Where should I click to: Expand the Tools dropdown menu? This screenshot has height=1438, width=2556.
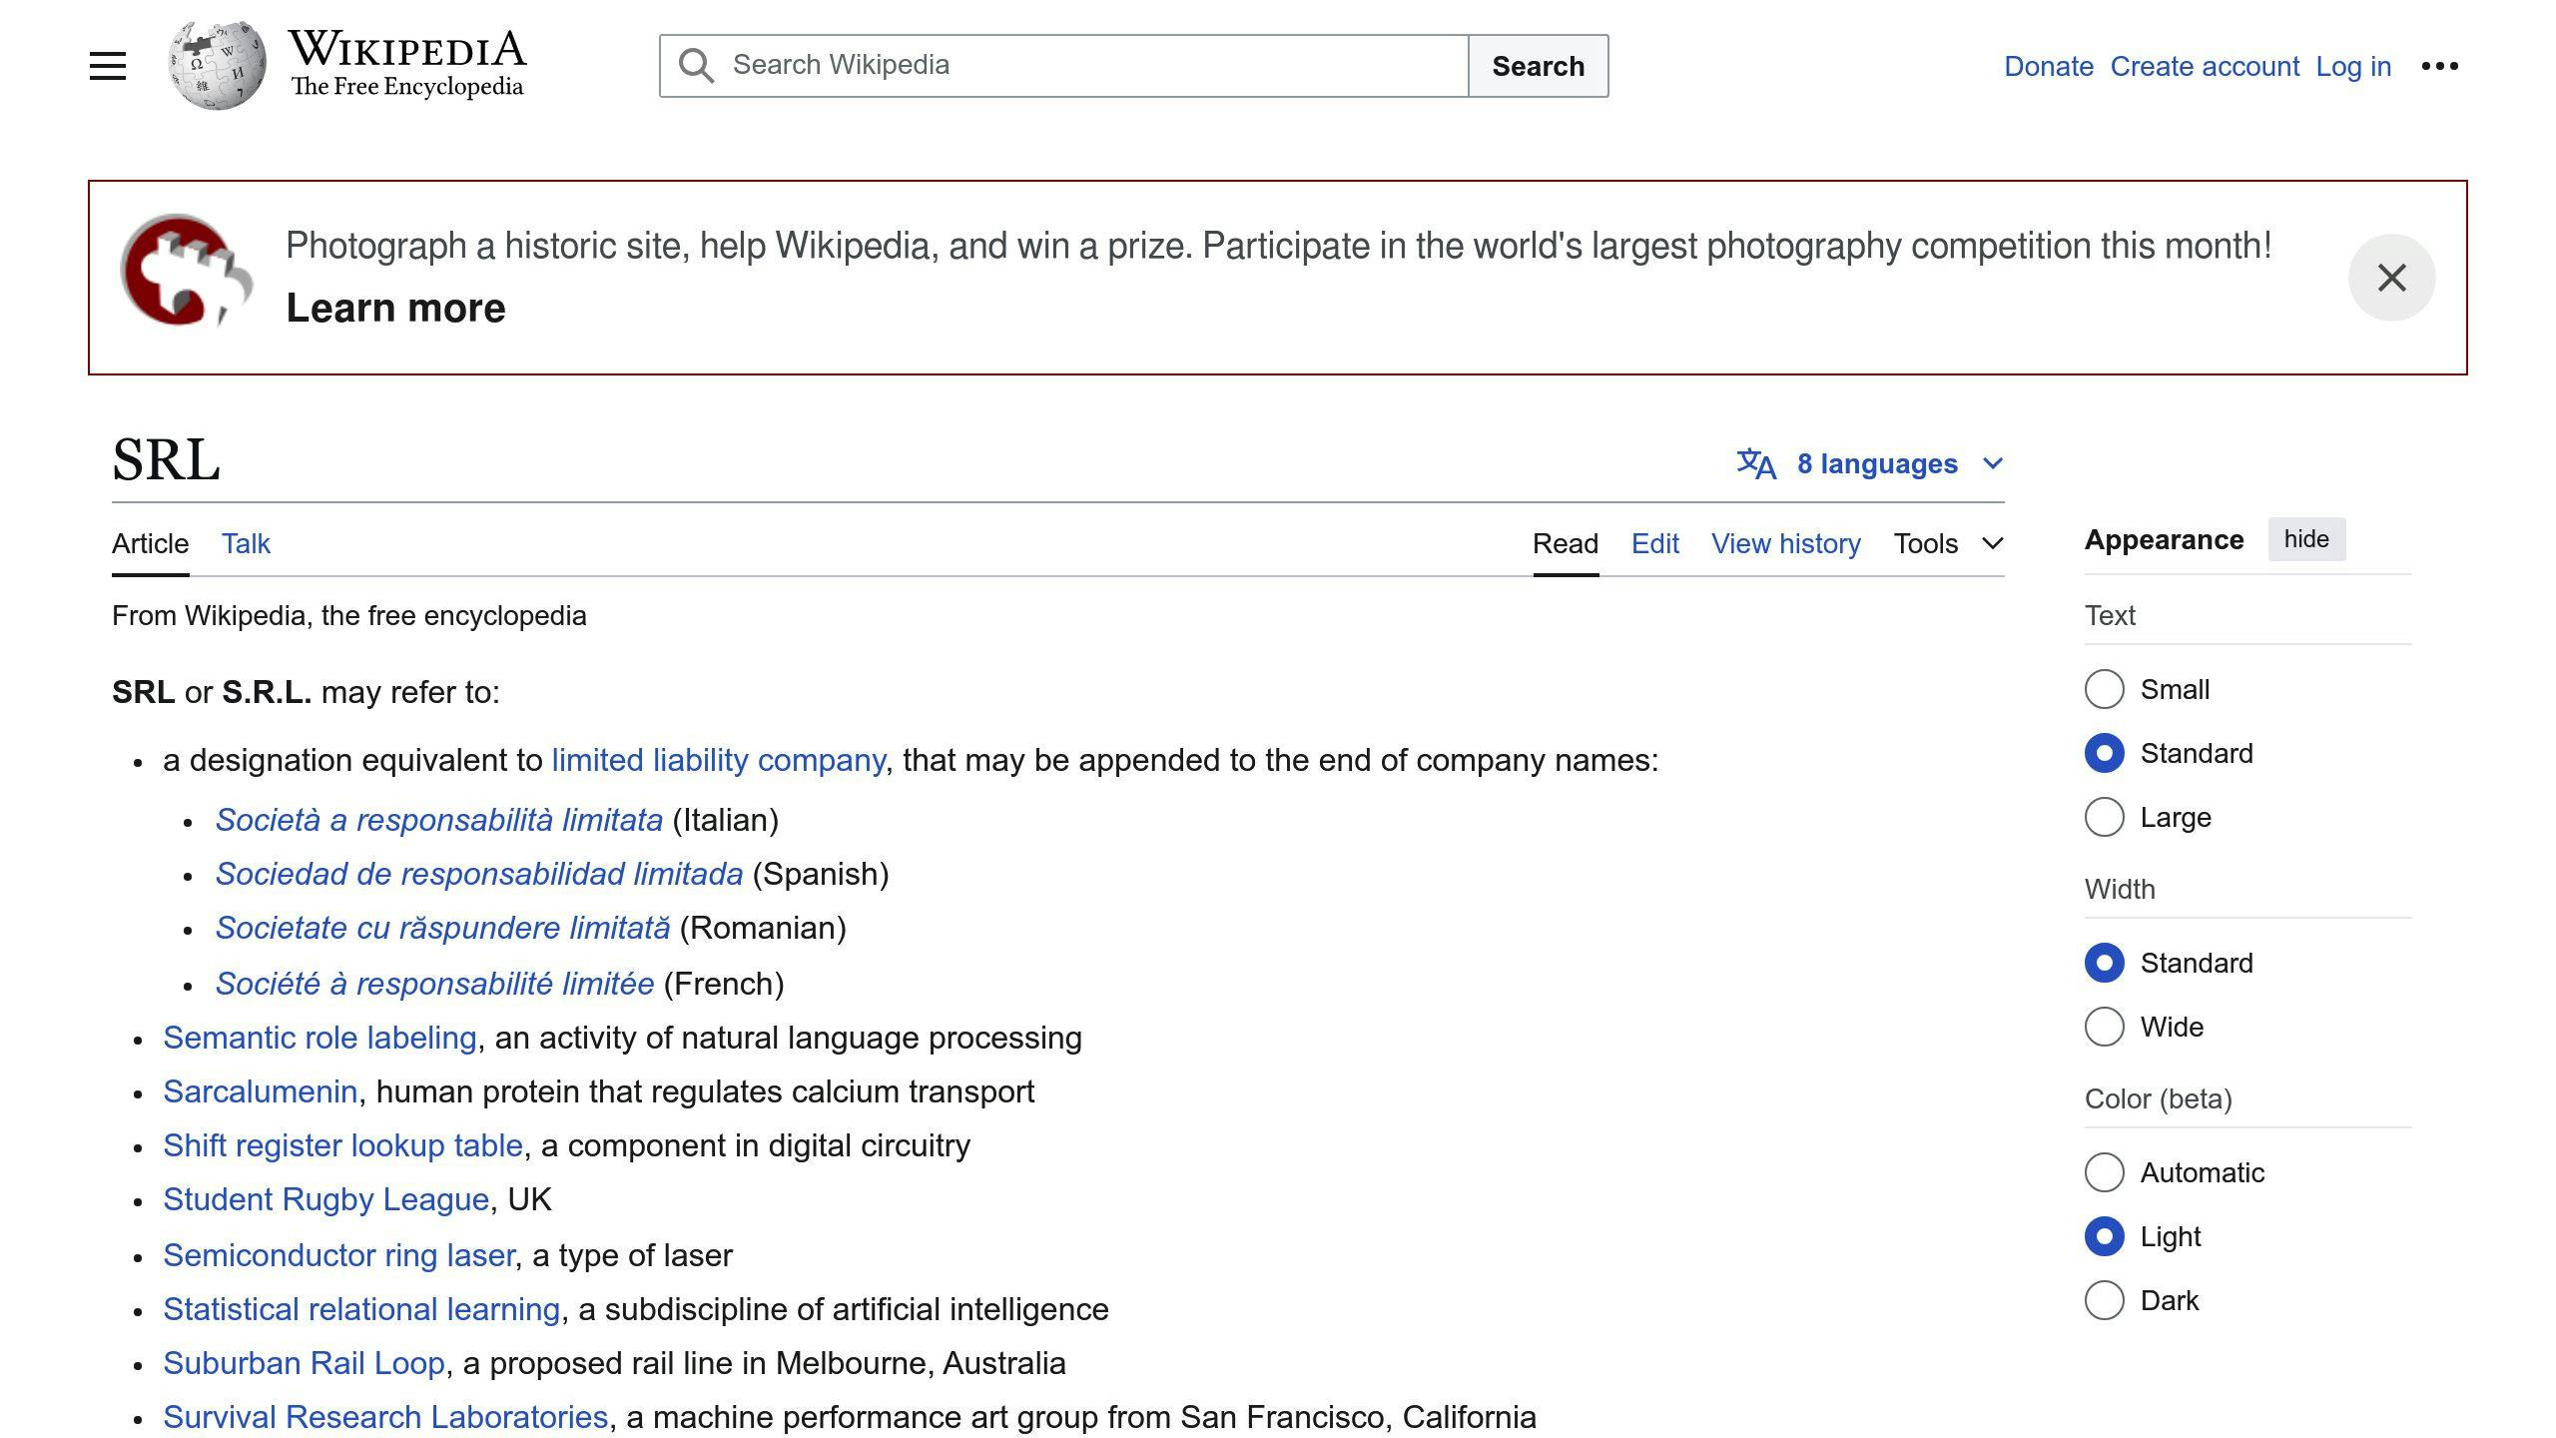(1948, 543)
